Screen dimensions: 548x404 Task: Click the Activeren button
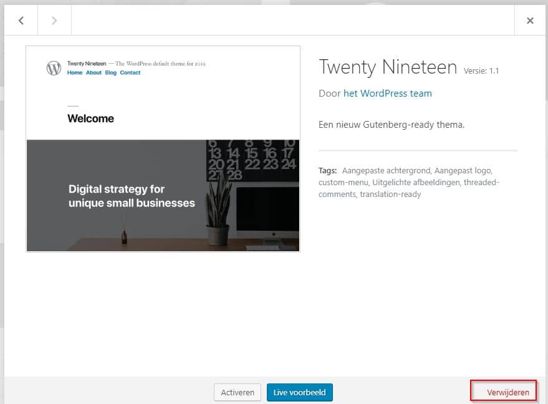(x=238, y=393)
